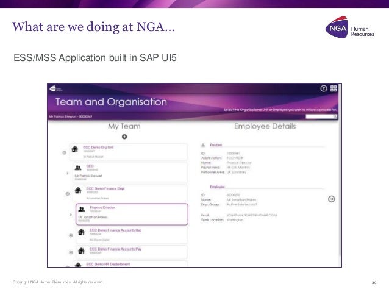Open ECC Demo Finance Accounts Pay title

[115, 249]
